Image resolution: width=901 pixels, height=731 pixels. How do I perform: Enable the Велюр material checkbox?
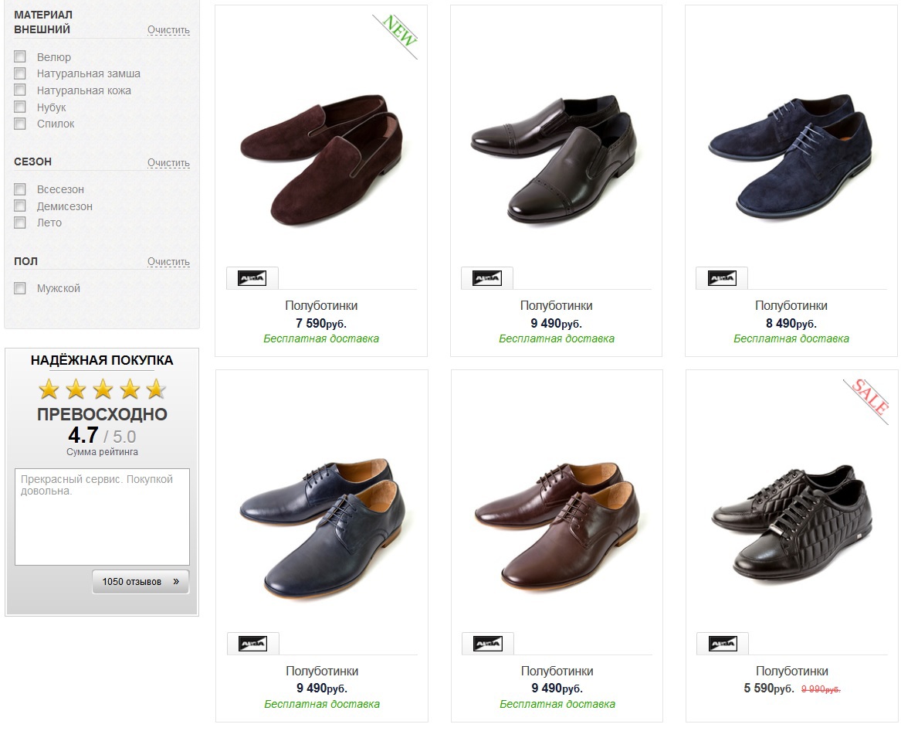(x=20, y=56)
